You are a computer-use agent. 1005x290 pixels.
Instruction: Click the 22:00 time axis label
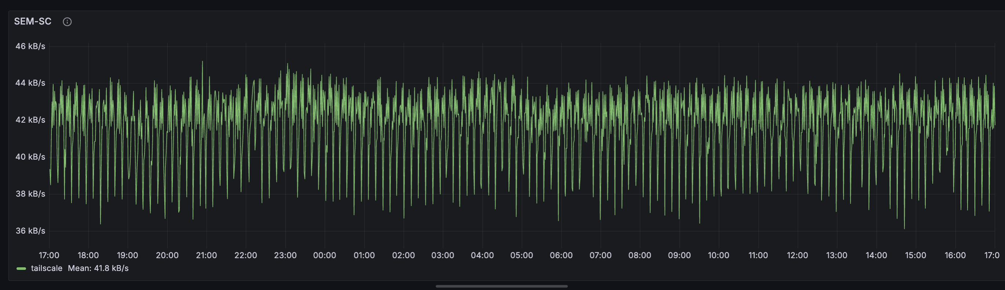246,255
